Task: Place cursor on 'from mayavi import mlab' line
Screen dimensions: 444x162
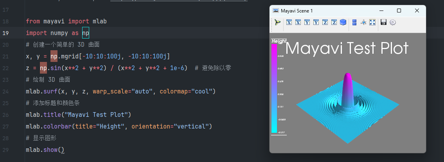Action: point(66,21)
